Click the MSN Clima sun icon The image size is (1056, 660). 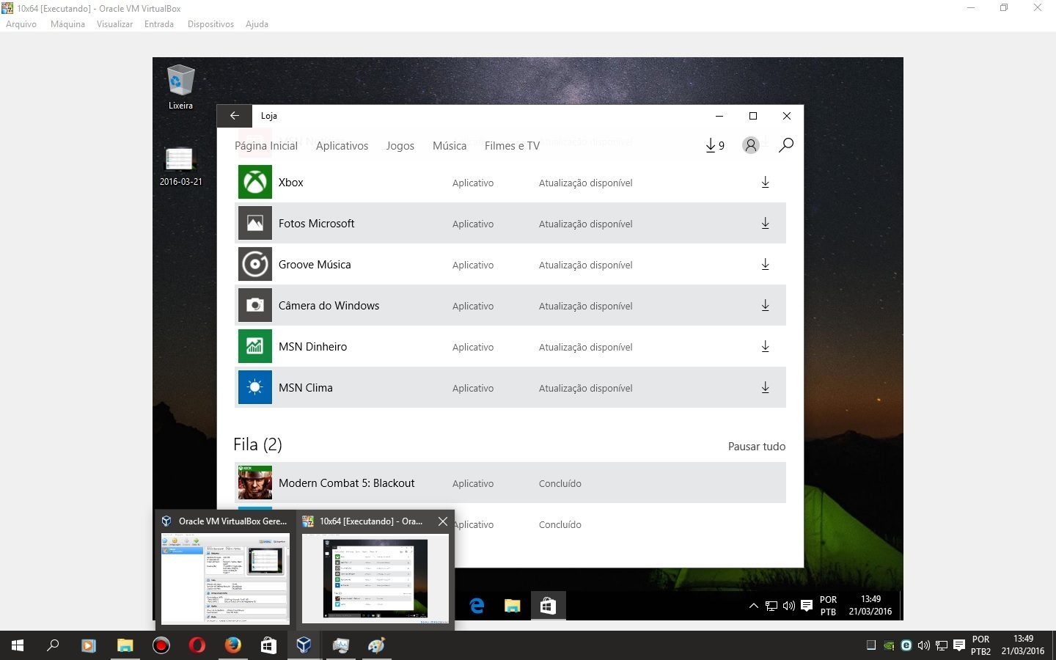click(x=255, y=387)
